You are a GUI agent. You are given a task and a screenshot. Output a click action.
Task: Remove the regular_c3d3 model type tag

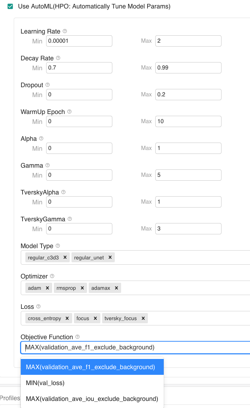(65, 258)
